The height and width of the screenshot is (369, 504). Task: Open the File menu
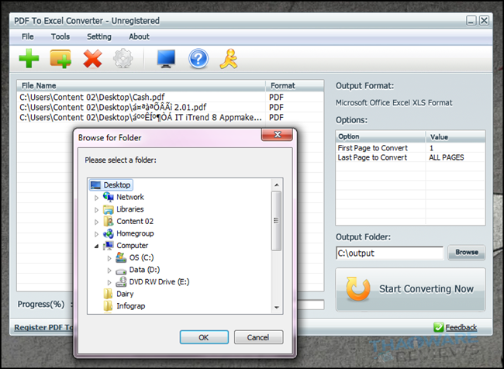(x=28, y=36)
